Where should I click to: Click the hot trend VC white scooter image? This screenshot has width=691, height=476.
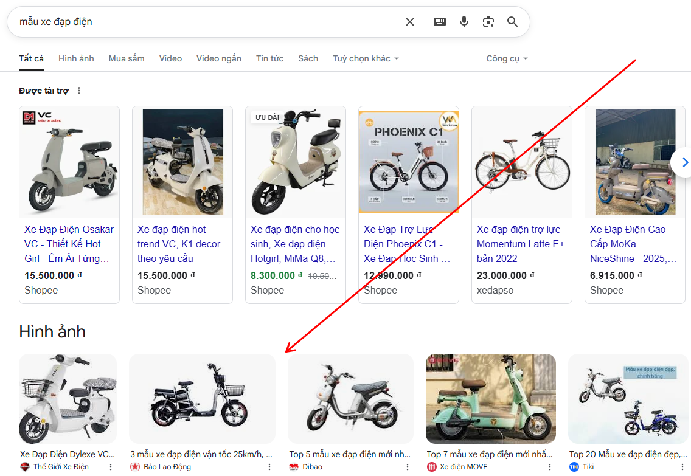(x=182, y=162)
